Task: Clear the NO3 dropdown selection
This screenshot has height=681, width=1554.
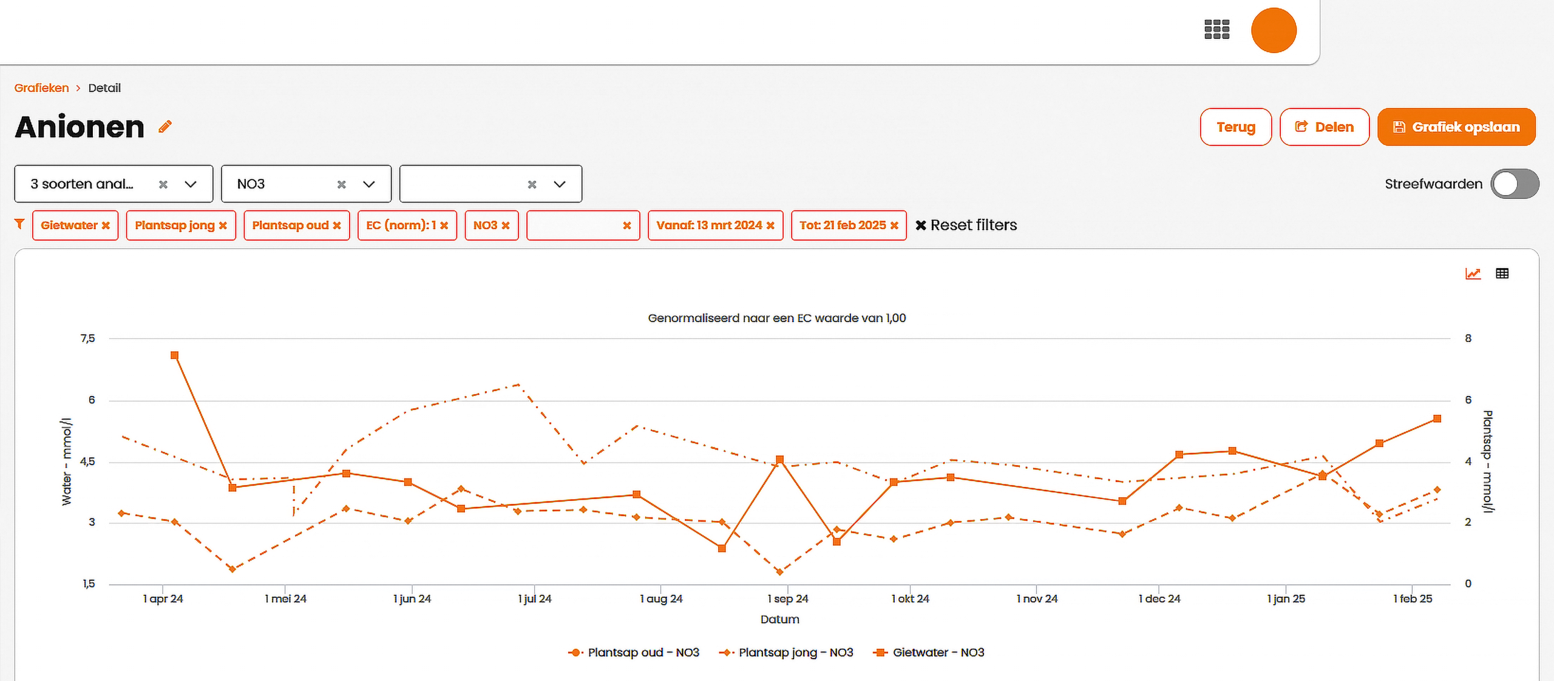Action: [342, 184]
